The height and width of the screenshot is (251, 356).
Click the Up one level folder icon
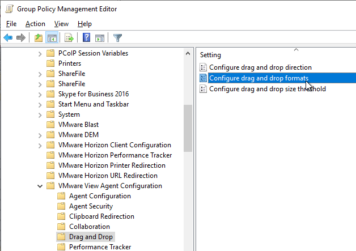tap(39, 37)
